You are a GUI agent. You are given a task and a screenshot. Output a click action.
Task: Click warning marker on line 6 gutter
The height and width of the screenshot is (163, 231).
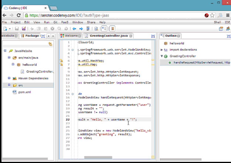[61, 61]
